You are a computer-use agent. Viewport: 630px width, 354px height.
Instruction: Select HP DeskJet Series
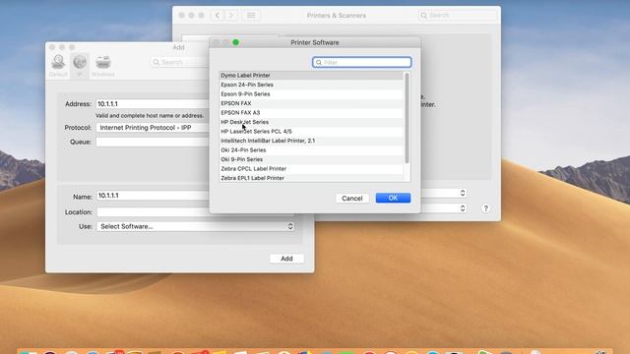tap(311, 122)
